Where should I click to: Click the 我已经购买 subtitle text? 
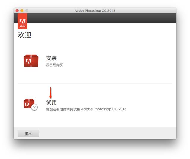[x=54, y=65]
